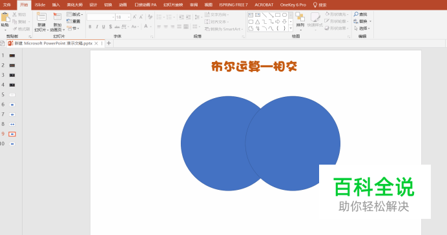
Task: Toggle justify text alignment
Action: click(x=179, y=26)
